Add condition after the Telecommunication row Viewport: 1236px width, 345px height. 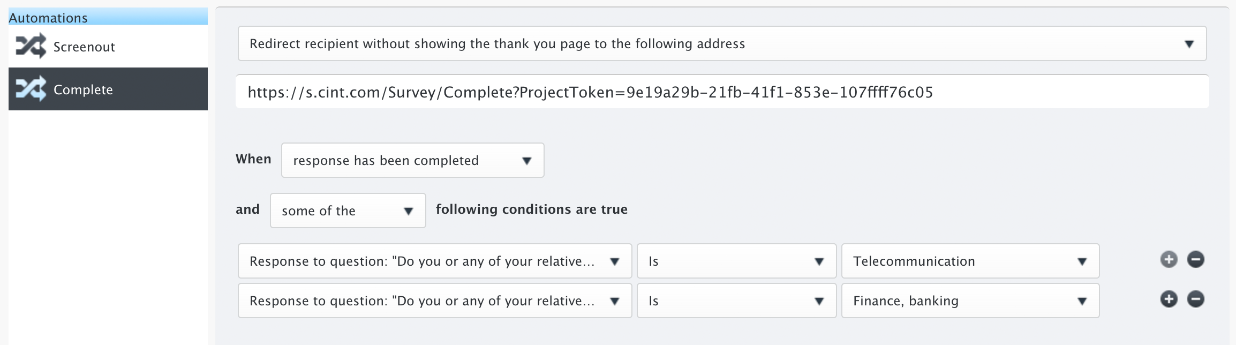pos(1169,260)
